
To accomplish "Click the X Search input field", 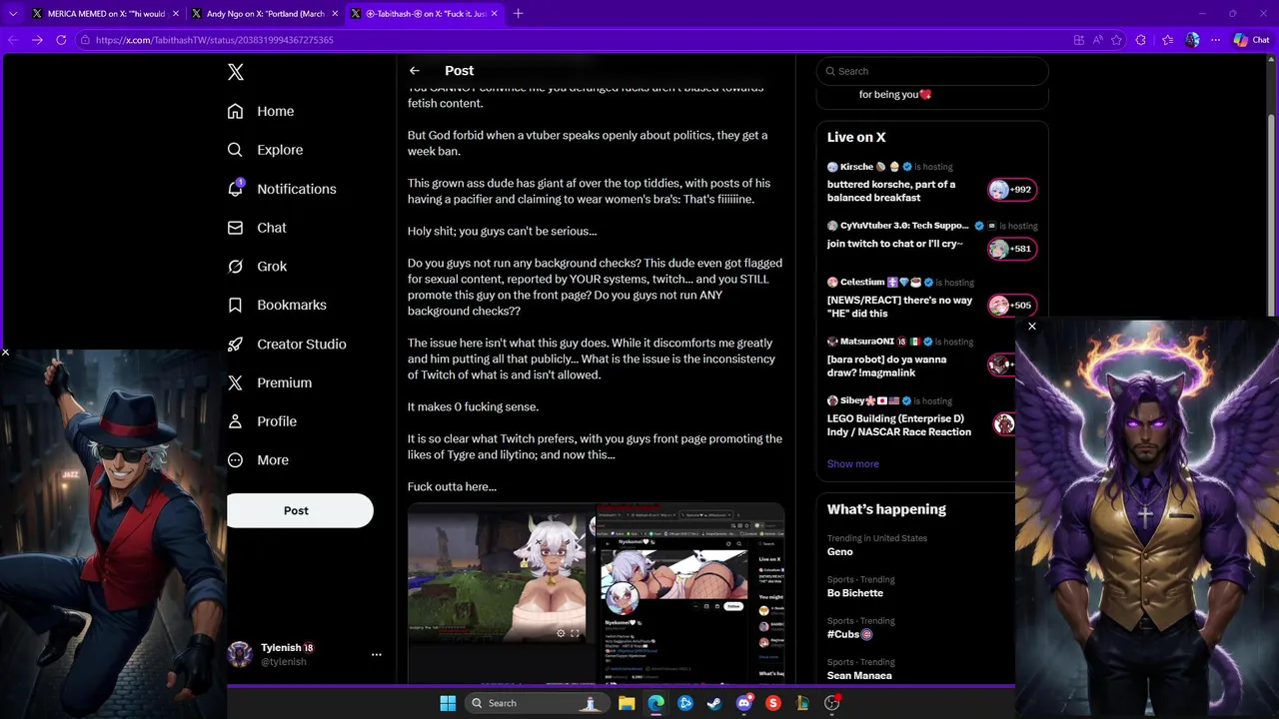I will click(x=932, y=71).
